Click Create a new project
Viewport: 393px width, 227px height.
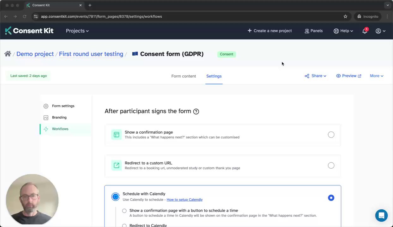(x=269, y=31)
